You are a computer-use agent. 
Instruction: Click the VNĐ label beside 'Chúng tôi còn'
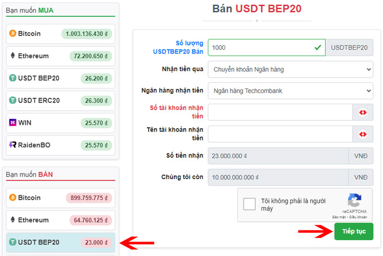(x=361, y=177)
